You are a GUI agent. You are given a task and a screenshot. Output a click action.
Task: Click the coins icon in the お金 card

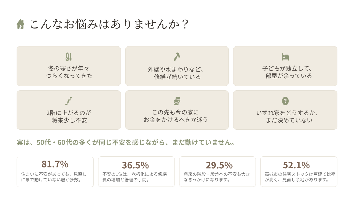(x=177, y=101)
